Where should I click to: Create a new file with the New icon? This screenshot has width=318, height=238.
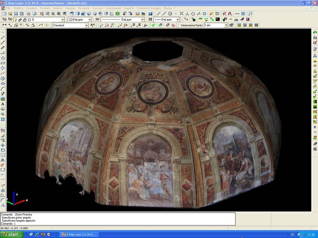[x=4, y=14]
